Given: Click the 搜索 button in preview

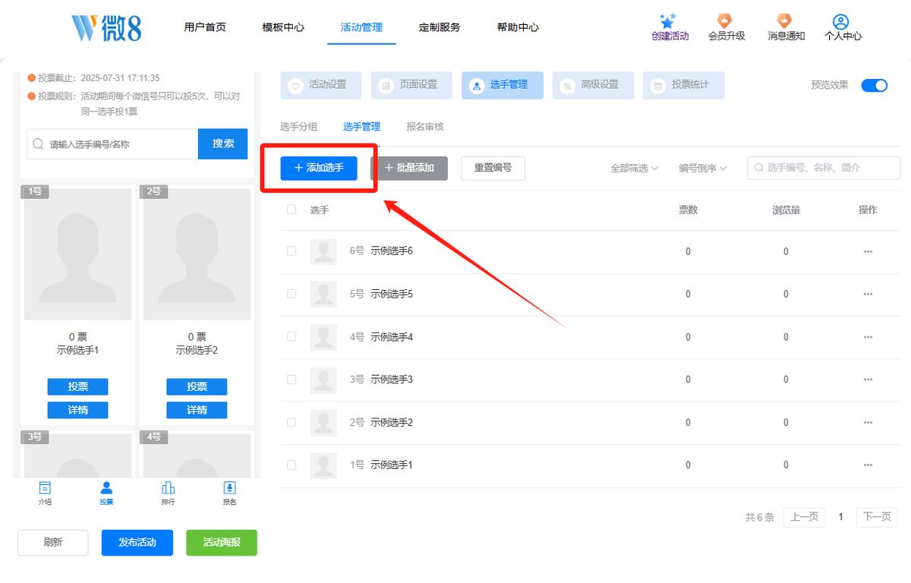Looking at the screenshot, I should (x=223, y=143).
